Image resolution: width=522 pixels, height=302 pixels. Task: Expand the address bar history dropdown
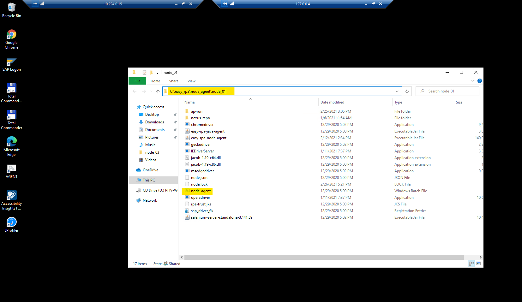tap(397, 92)
